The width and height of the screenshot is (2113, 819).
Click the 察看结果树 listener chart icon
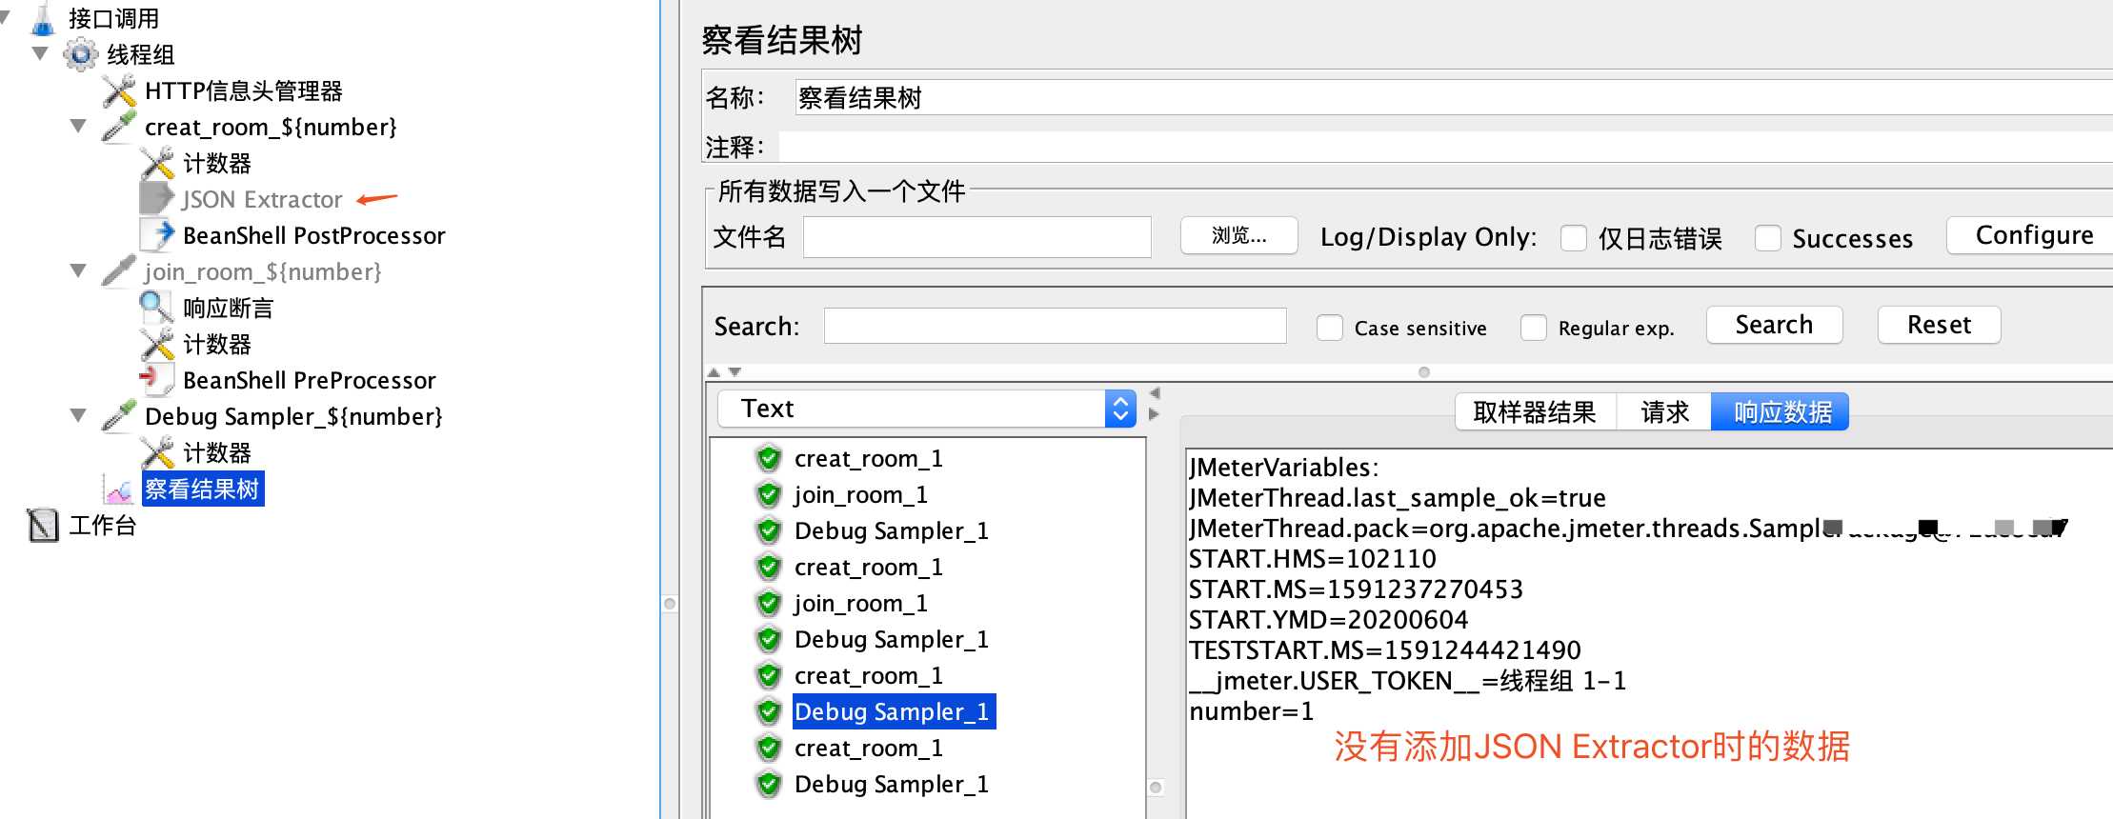pyautogui.click(x=119, y=489)
